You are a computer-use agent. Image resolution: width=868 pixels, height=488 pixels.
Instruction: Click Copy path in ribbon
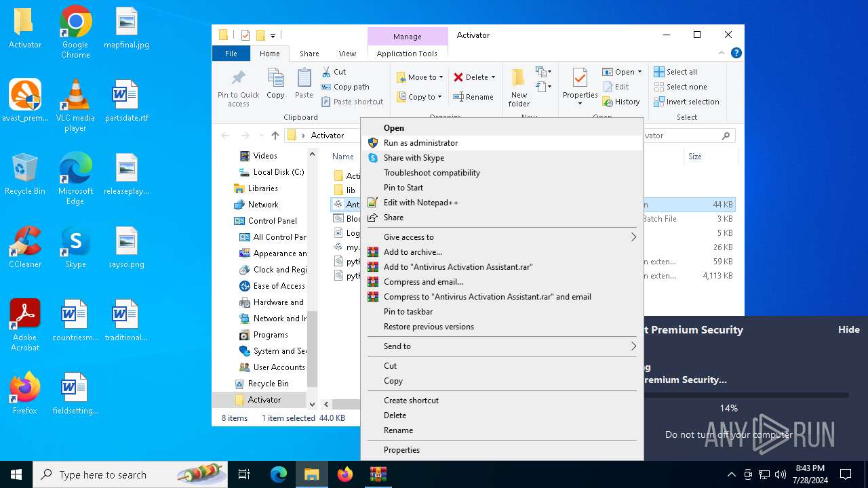click(x=345, y=87)
